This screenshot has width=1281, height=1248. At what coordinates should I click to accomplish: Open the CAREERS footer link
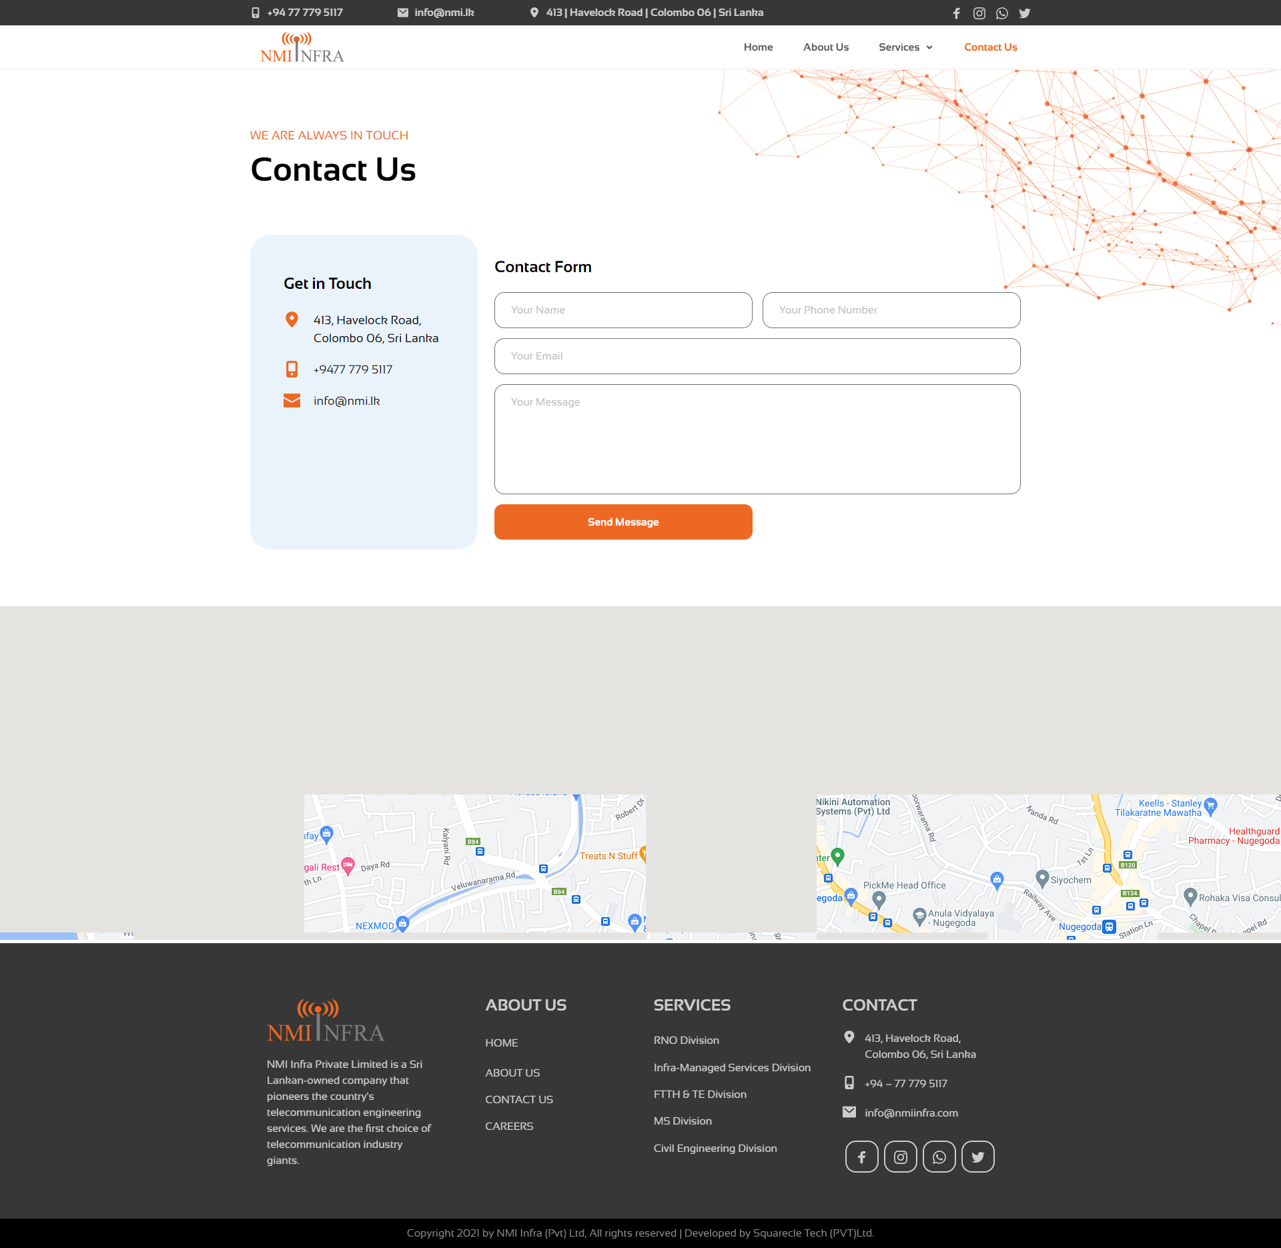[x=509, y=1126]
